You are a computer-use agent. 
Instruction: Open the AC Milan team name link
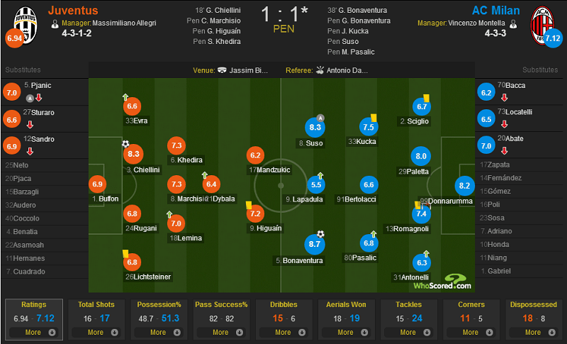495,11
